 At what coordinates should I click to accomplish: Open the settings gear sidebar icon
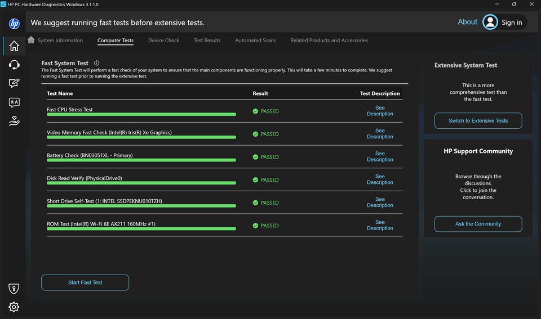[x=14, y=307]
